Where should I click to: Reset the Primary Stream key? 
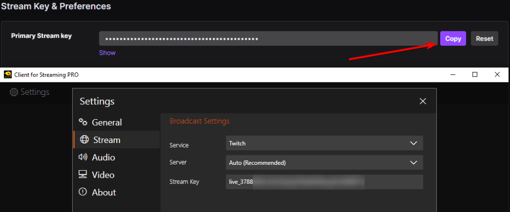click(484, 39)
